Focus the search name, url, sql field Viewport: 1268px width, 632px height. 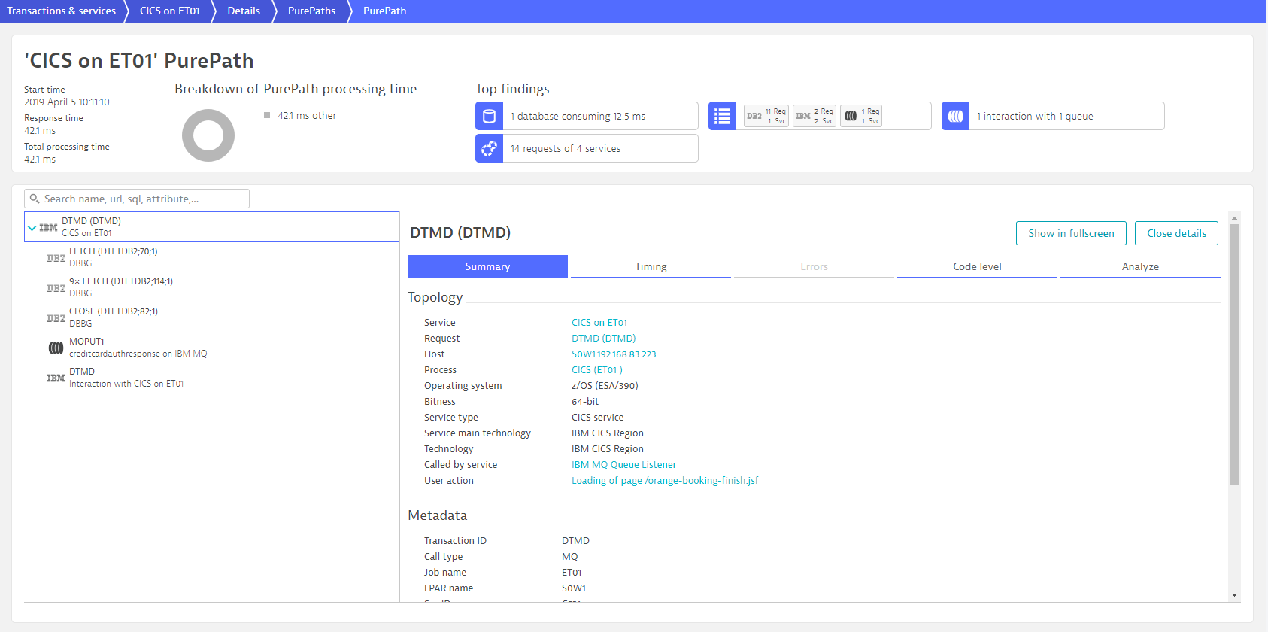137,199
